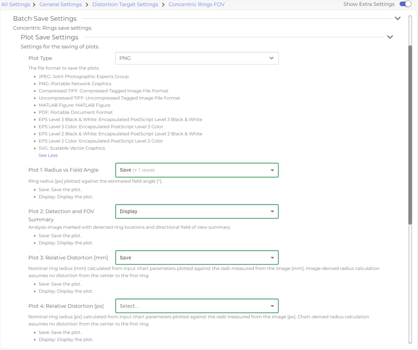
Task: Click 'EPS Level 2 Black & White' list item
Action: coord(120,134)
